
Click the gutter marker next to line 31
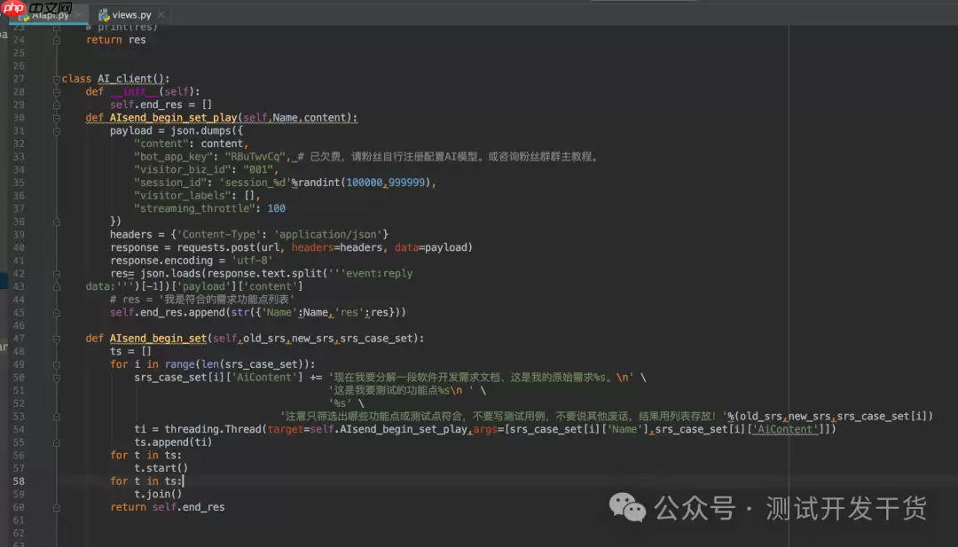point(56,130)
